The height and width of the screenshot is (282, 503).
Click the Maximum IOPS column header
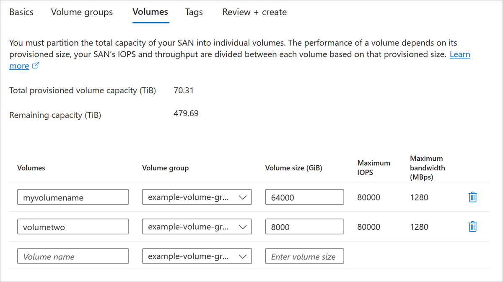pyautogui.click(x=374, y=167)
